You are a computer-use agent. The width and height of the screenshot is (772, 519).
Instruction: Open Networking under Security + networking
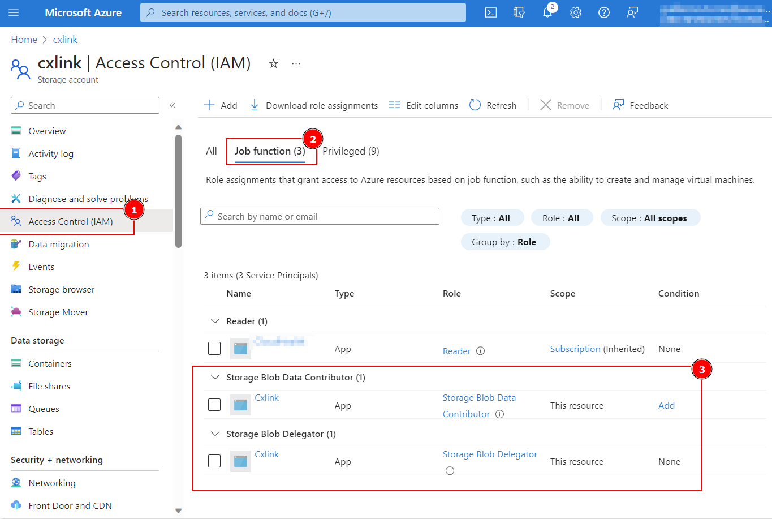pos(52,483)
